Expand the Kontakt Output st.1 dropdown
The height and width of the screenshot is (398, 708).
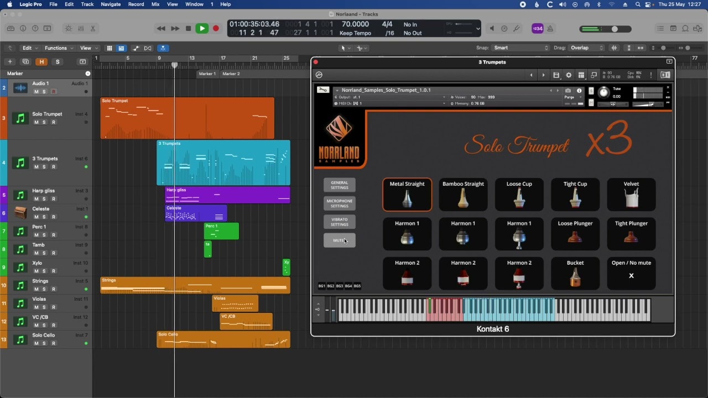click(391, 97)
